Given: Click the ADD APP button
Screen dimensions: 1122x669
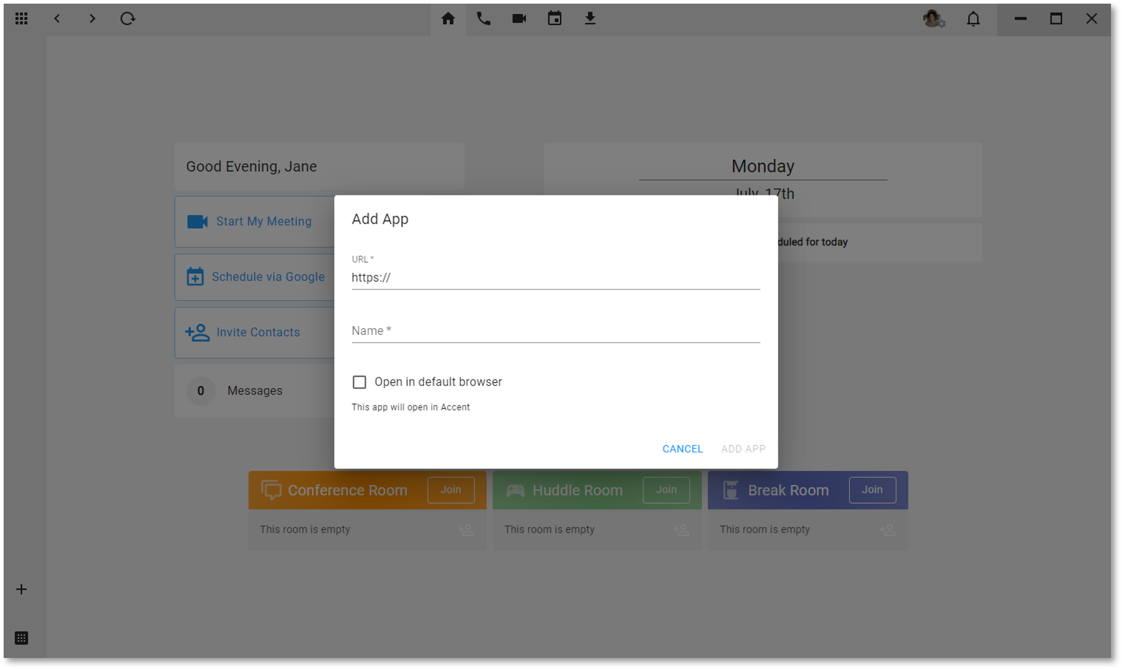Looking at the screenshot, I should tap(743, 449).
